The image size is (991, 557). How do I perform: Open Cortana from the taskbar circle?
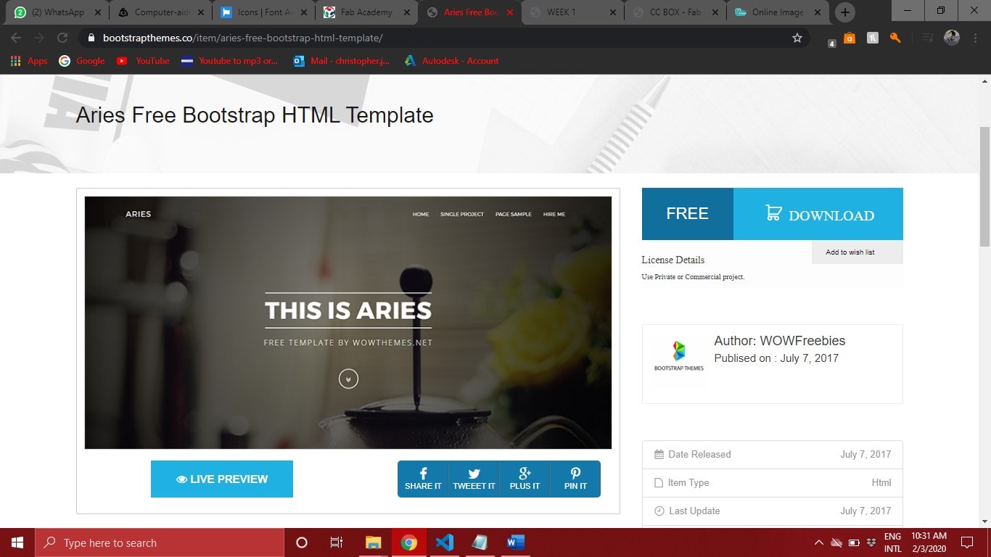[x=302, y=542]
